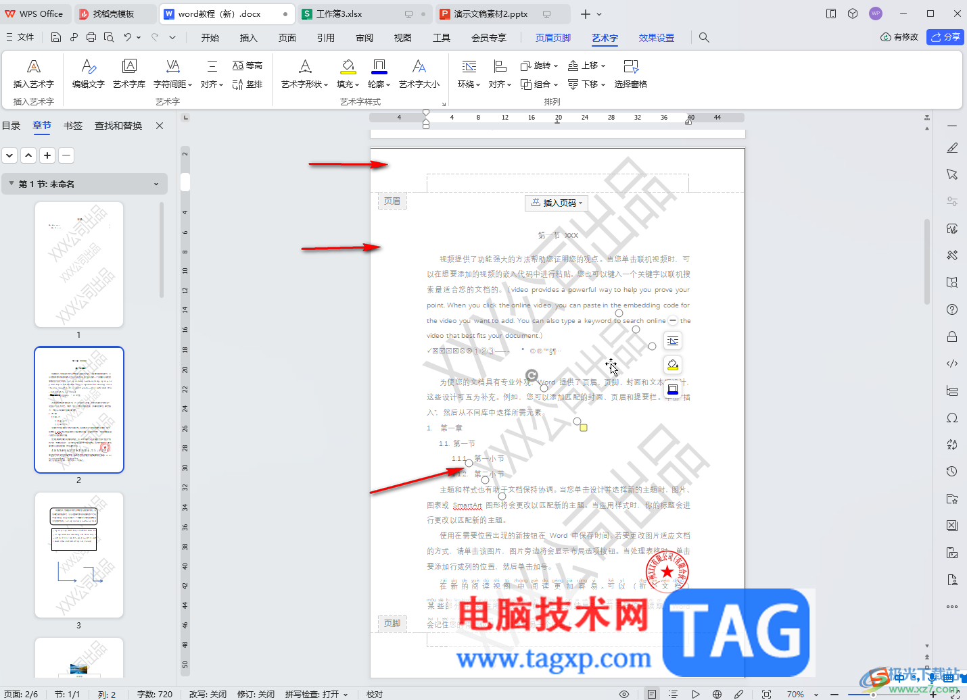Open the 找稻壳模板 tab
The image size is (967, 700).
[x=114, y=14]
